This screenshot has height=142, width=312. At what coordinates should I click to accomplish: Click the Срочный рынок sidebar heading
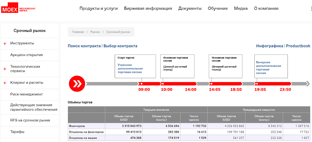30,31
